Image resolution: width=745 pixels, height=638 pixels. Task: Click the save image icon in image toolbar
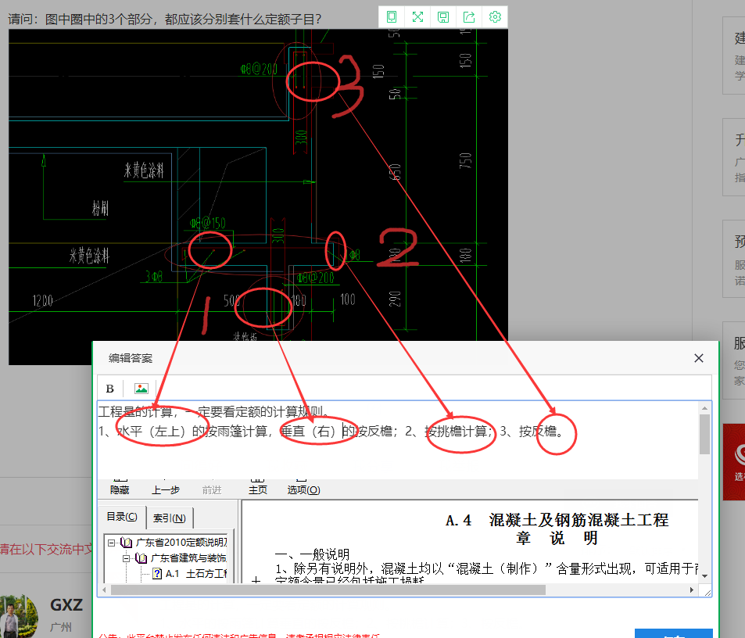pos(443,17)
